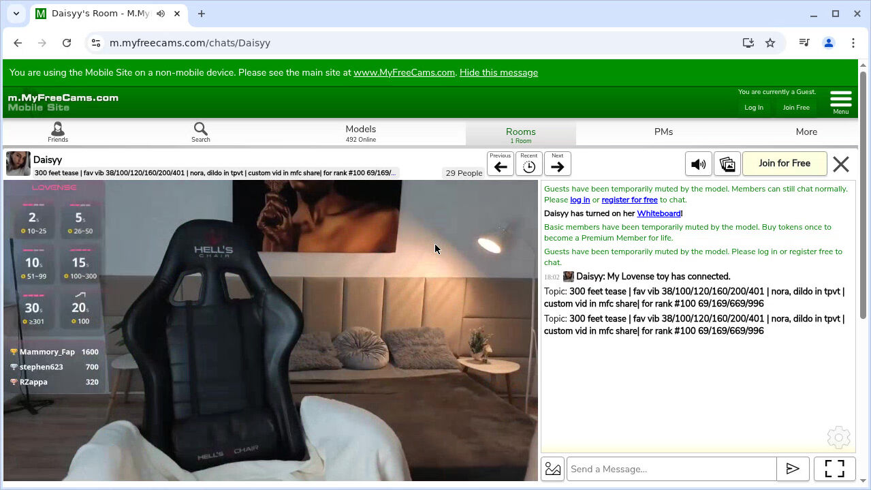871x490 pixels.
Task: Switch to the Models tab
Action: (360, 132)
